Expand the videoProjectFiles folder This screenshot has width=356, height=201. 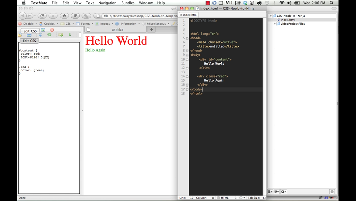pyautogui.click(x=274, y=24)
